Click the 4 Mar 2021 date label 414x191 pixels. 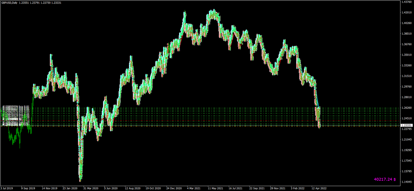click(194, 188)
